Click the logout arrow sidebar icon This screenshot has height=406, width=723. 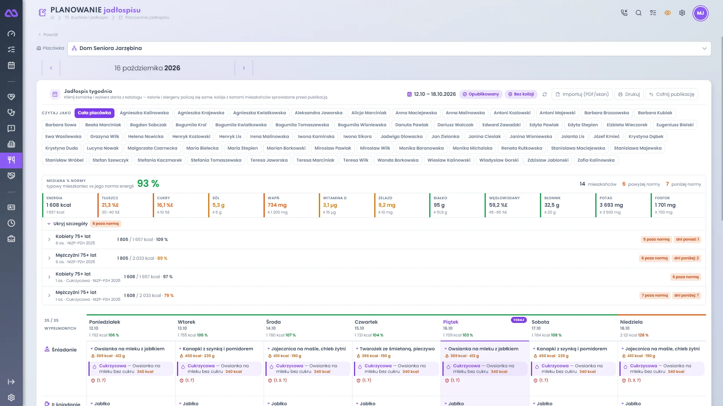11,382
